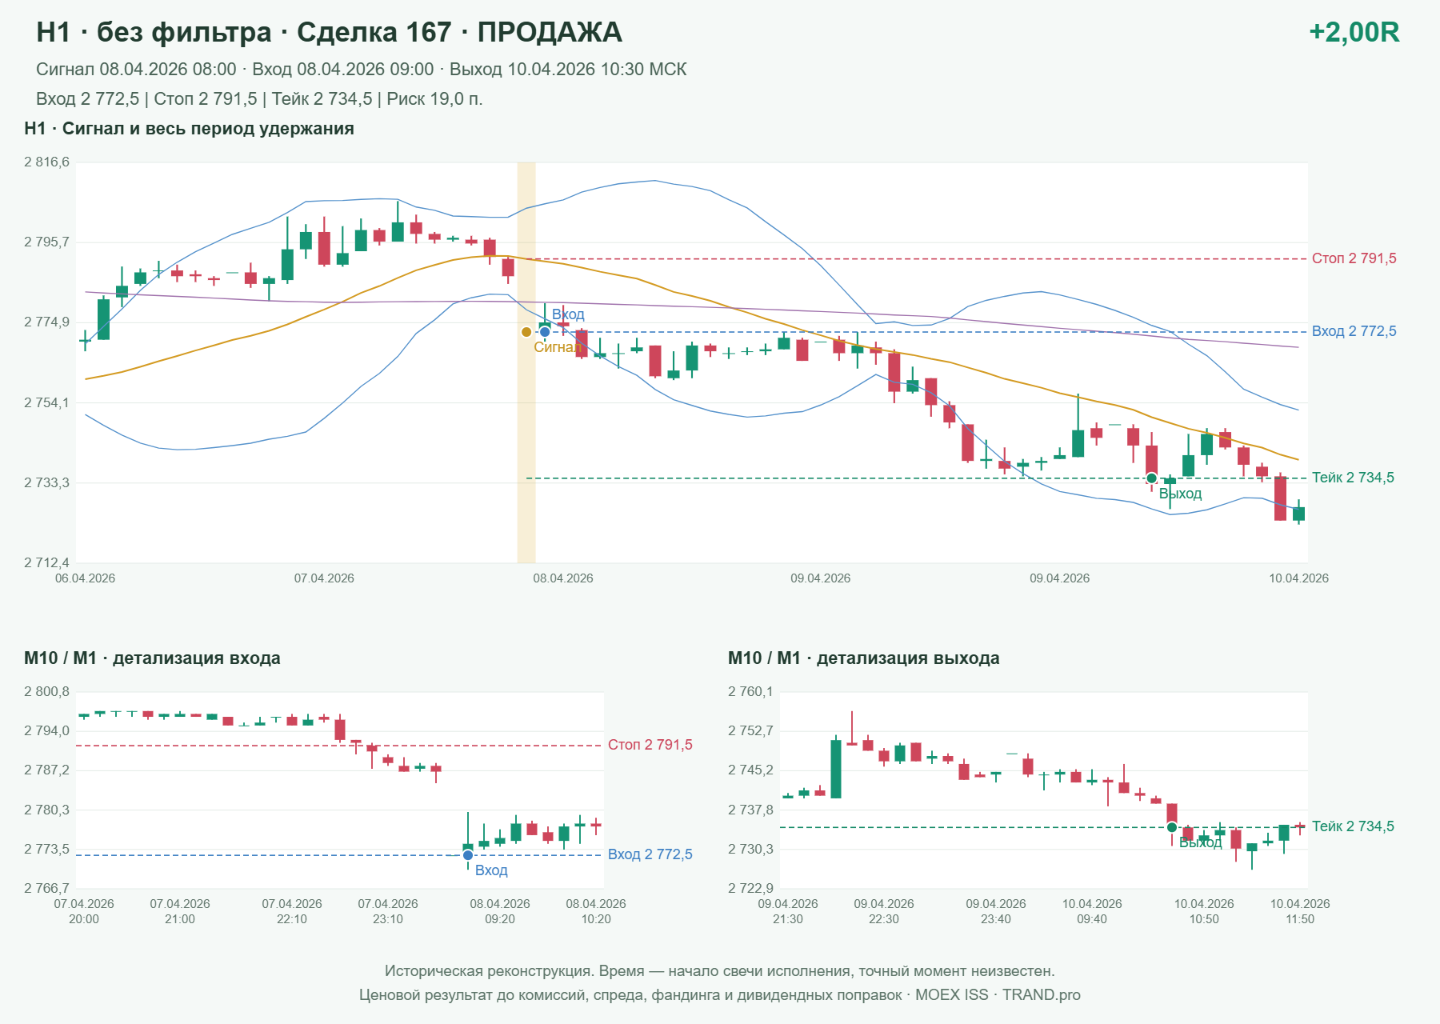The width and height of the screenshot is (1440, 1024).
Task: Click the 'MOEX ISS · TRAND.pro' footer text
Action: point(998,995)
